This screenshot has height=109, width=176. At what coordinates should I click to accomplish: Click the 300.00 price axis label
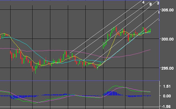[167, 39]
